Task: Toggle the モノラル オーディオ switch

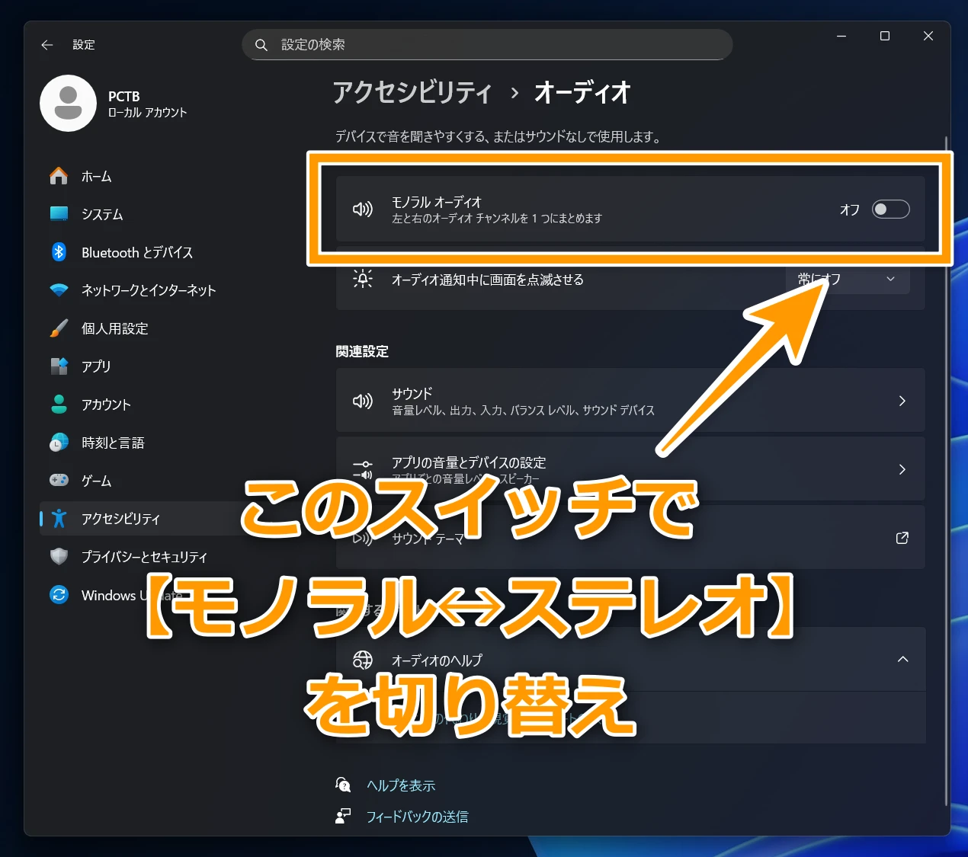Action: click(x=890, y=209)
